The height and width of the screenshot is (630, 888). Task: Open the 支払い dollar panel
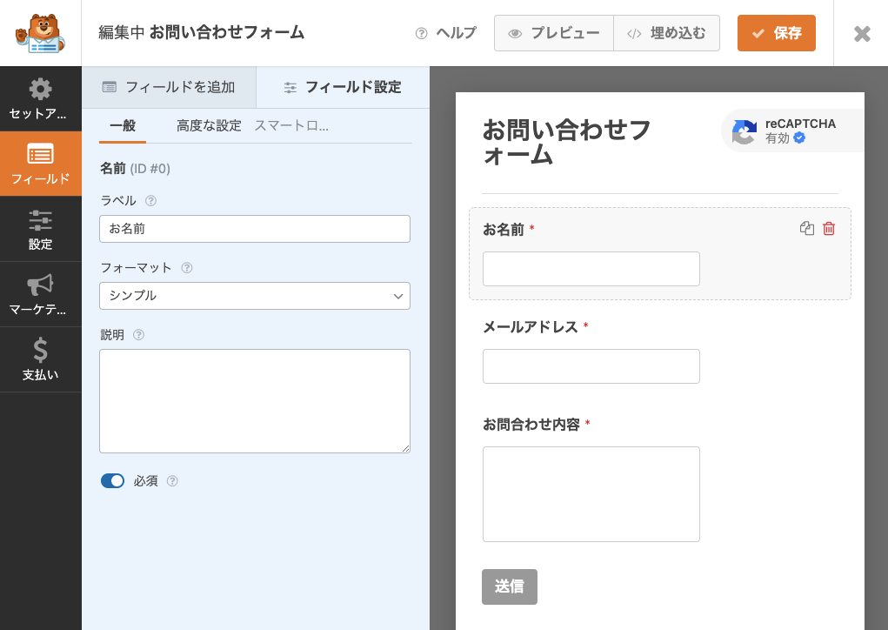click(x=40, y=359)
